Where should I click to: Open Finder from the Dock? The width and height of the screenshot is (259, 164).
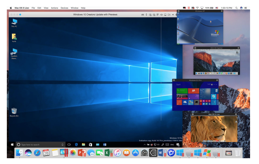pos(19,153)
